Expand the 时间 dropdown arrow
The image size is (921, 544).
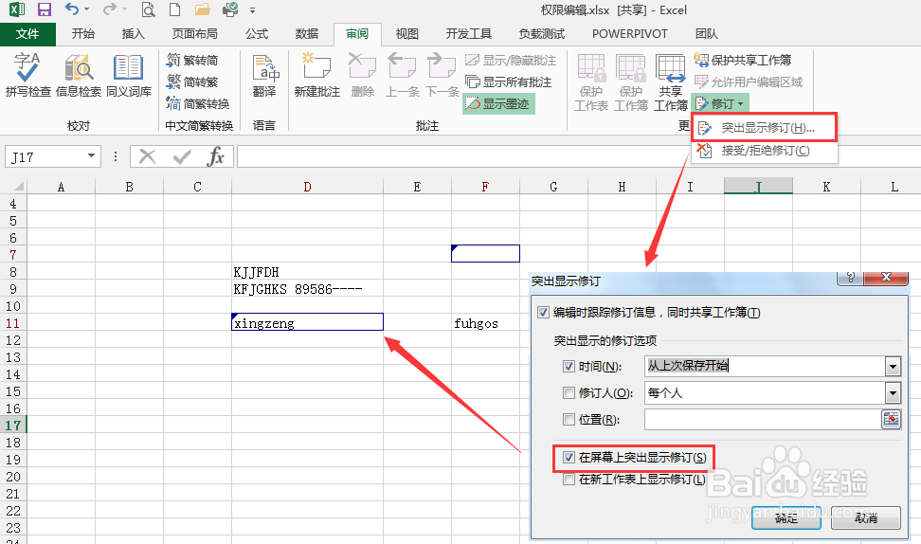point(893,367)
